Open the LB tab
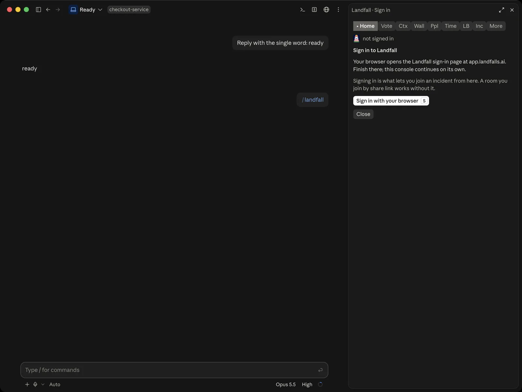Image resolution: width=522 pixels, height=392 pixels. point(466,26)
